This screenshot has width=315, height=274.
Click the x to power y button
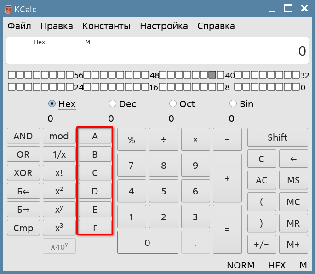coord(59,210)
